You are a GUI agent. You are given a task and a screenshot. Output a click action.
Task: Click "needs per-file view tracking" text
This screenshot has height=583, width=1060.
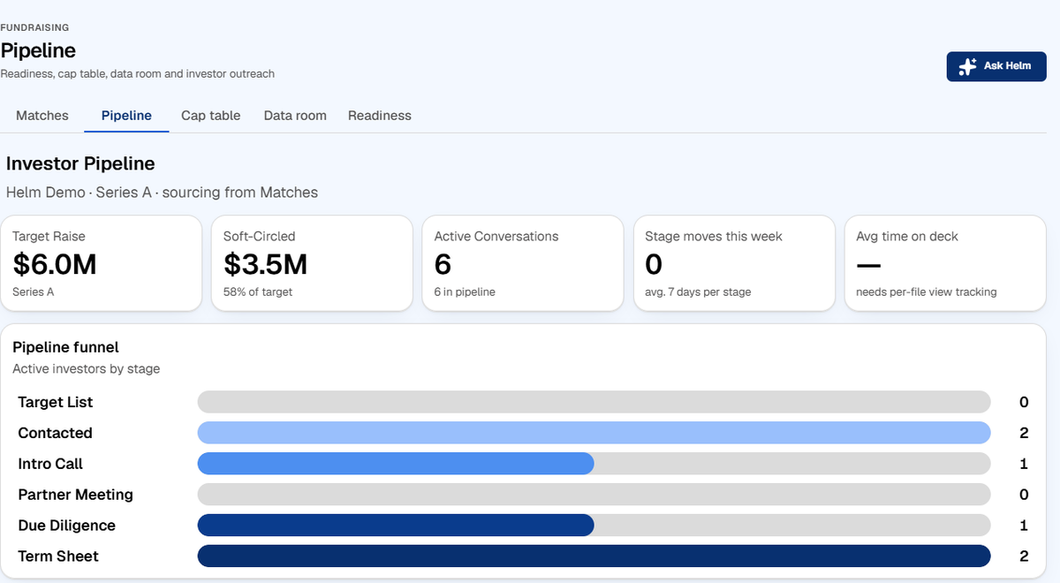click(927, 291)
